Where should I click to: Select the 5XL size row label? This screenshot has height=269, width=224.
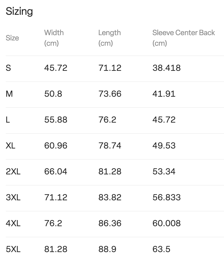pos(13,249)
